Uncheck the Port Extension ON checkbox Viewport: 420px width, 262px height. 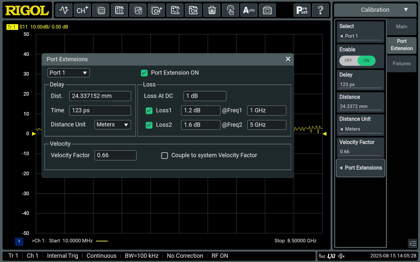(144, 73)
